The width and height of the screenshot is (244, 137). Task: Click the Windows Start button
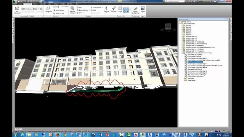pos(15,135)
